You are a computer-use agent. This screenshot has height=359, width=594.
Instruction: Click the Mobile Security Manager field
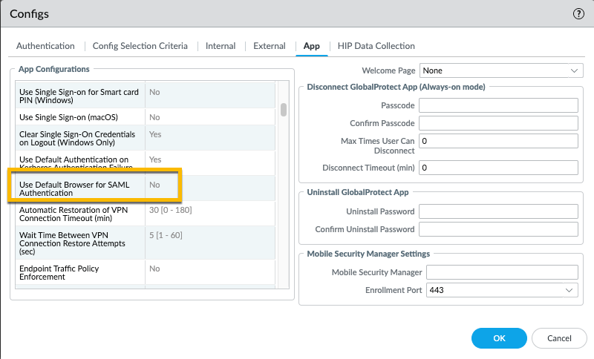point(502,272)
